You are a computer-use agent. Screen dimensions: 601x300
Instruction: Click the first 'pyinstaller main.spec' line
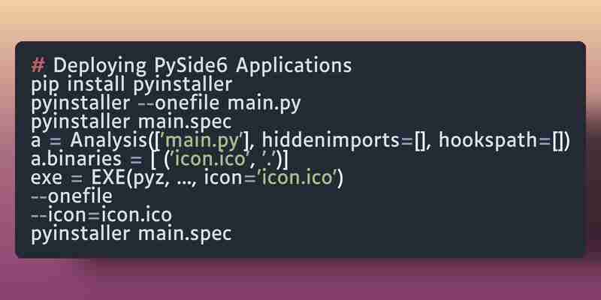click(x=131, y=122)
